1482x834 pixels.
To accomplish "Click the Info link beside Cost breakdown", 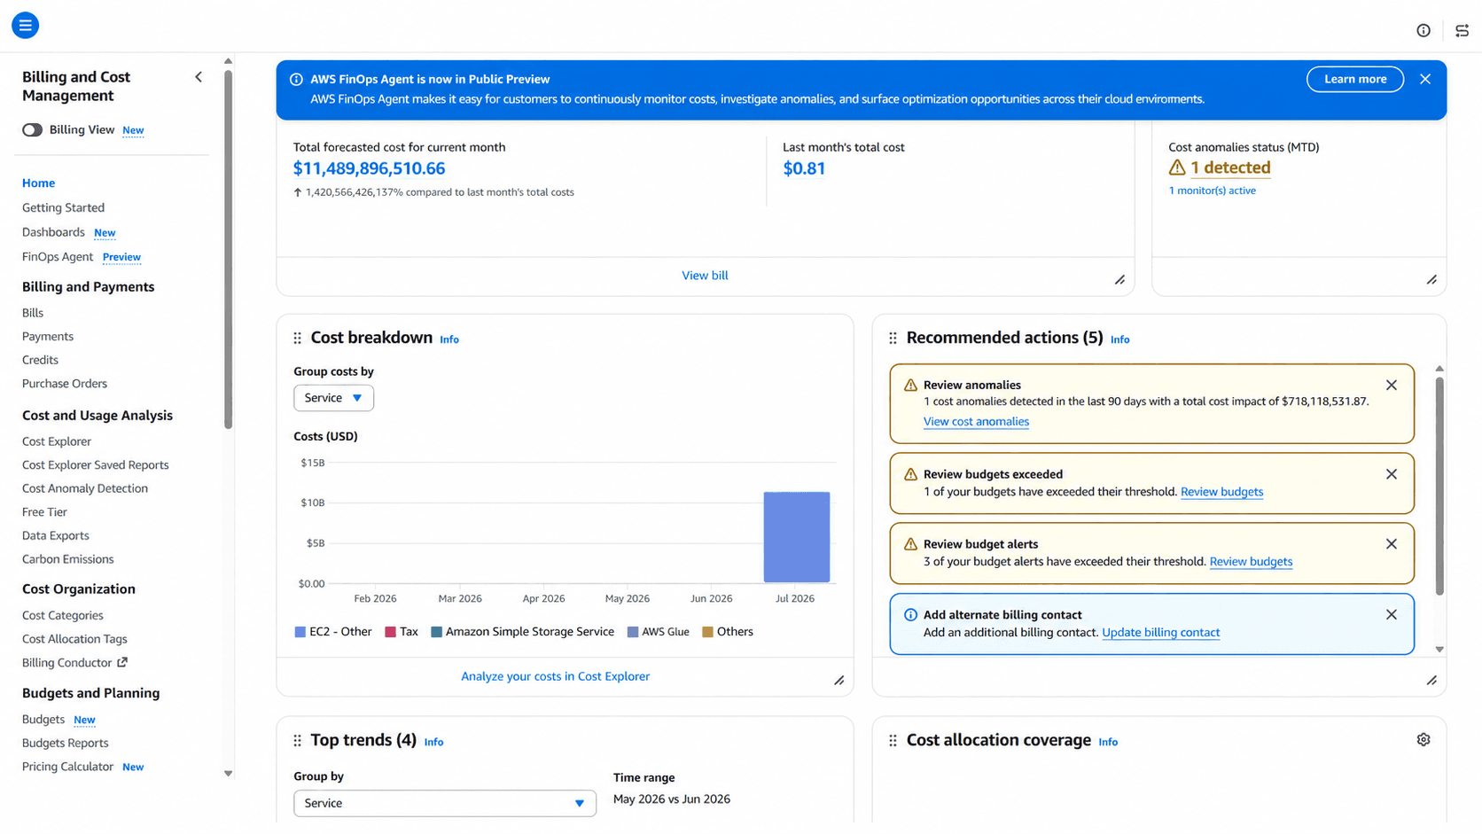I will tap(449, 339).
